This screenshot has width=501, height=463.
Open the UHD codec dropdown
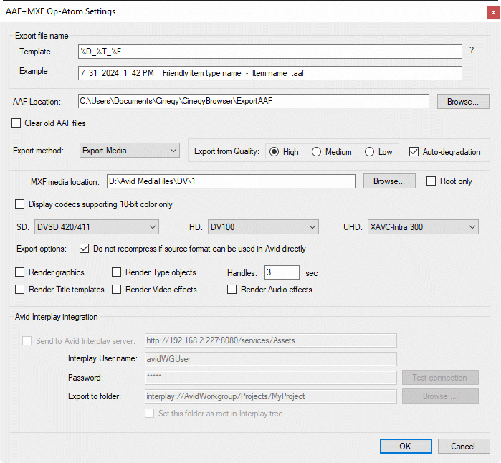point(423,227)
